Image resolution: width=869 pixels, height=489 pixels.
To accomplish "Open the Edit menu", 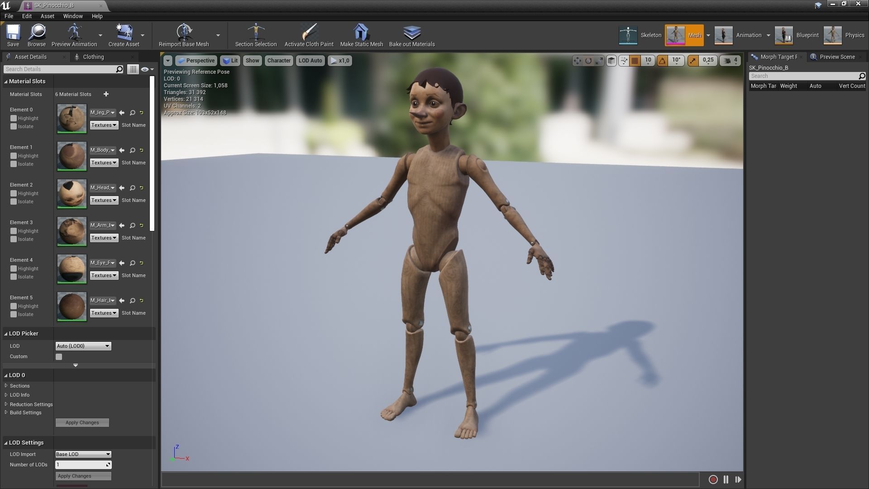I will [27, 16].
